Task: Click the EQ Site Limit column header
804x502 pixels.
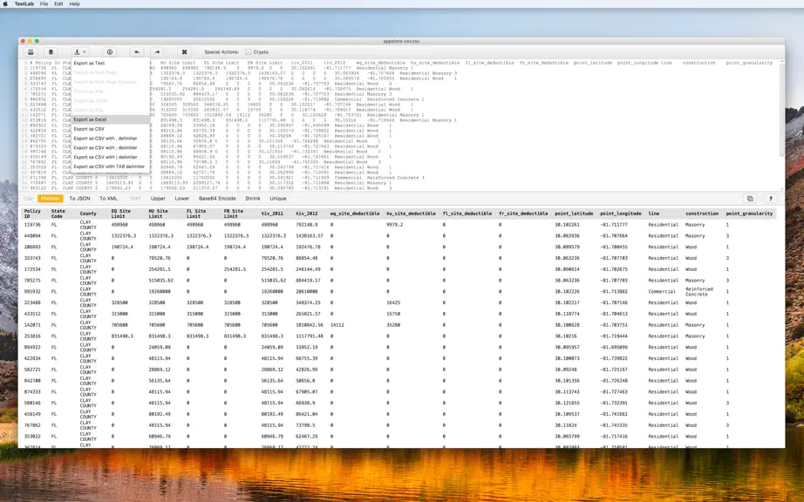Action: tap(121, 214)
